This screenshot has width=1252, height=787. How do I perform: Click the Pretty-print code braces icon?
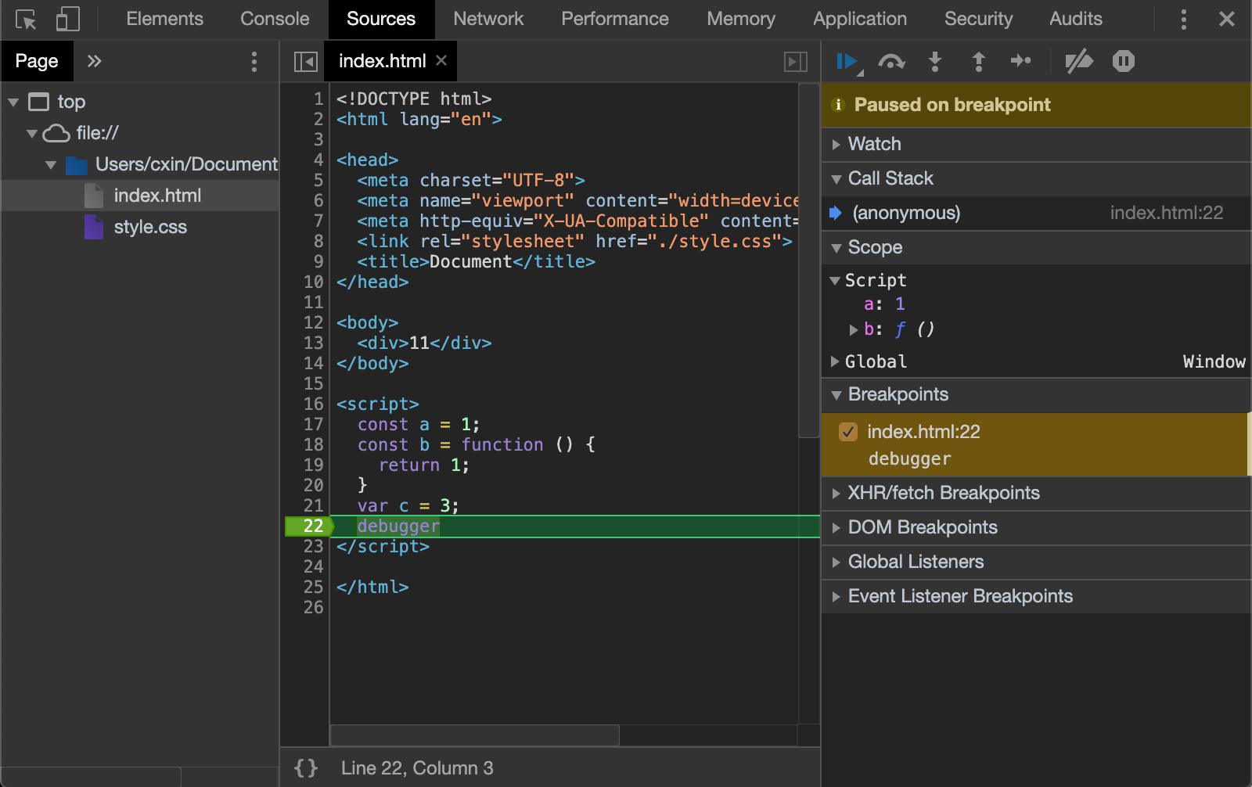pos(305,767)
